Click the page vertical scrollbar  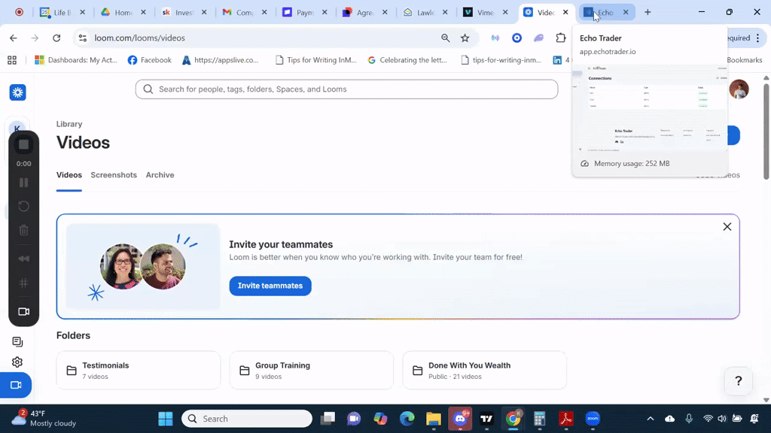click(766, 132)
